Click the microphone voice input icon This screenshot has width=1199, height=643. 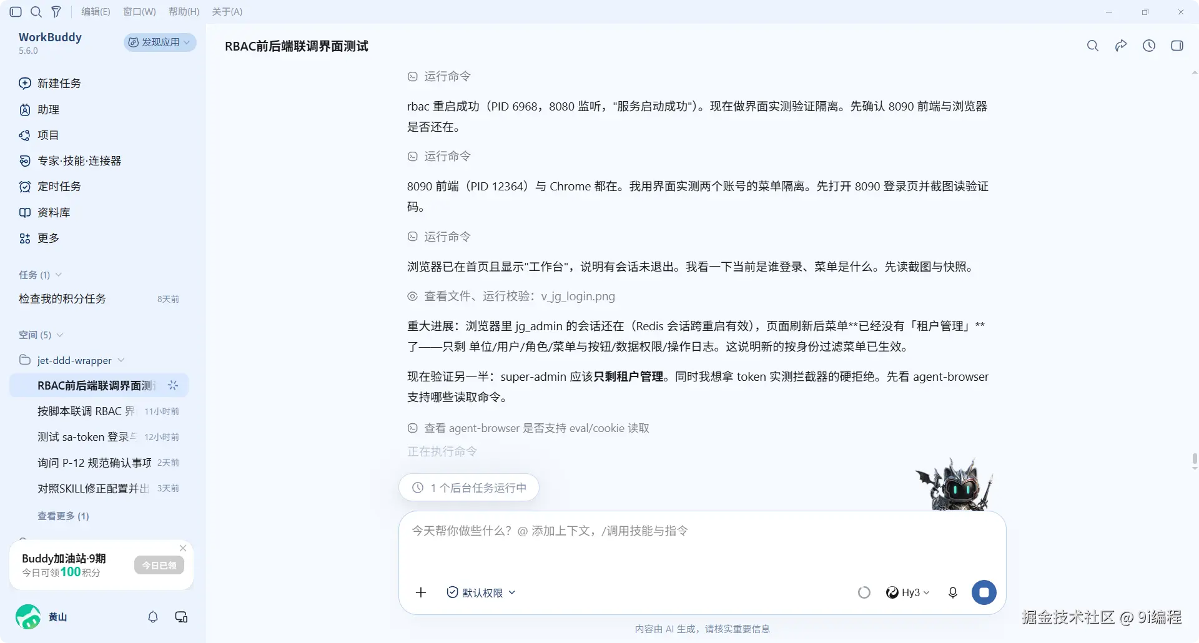pos(953,592)
